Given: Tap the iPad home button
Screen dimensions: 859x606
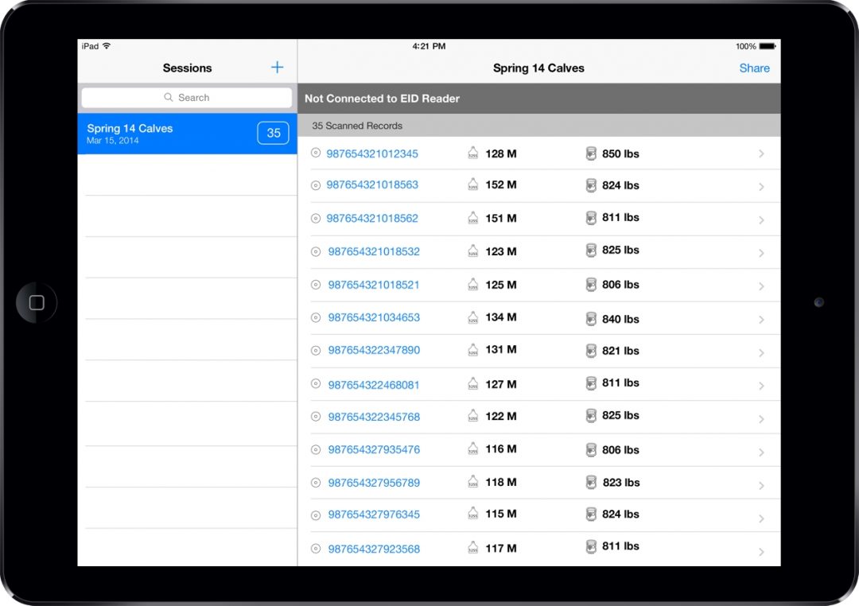Looking at the screenshot, I should pyautogui.click(x=37, y=303).
